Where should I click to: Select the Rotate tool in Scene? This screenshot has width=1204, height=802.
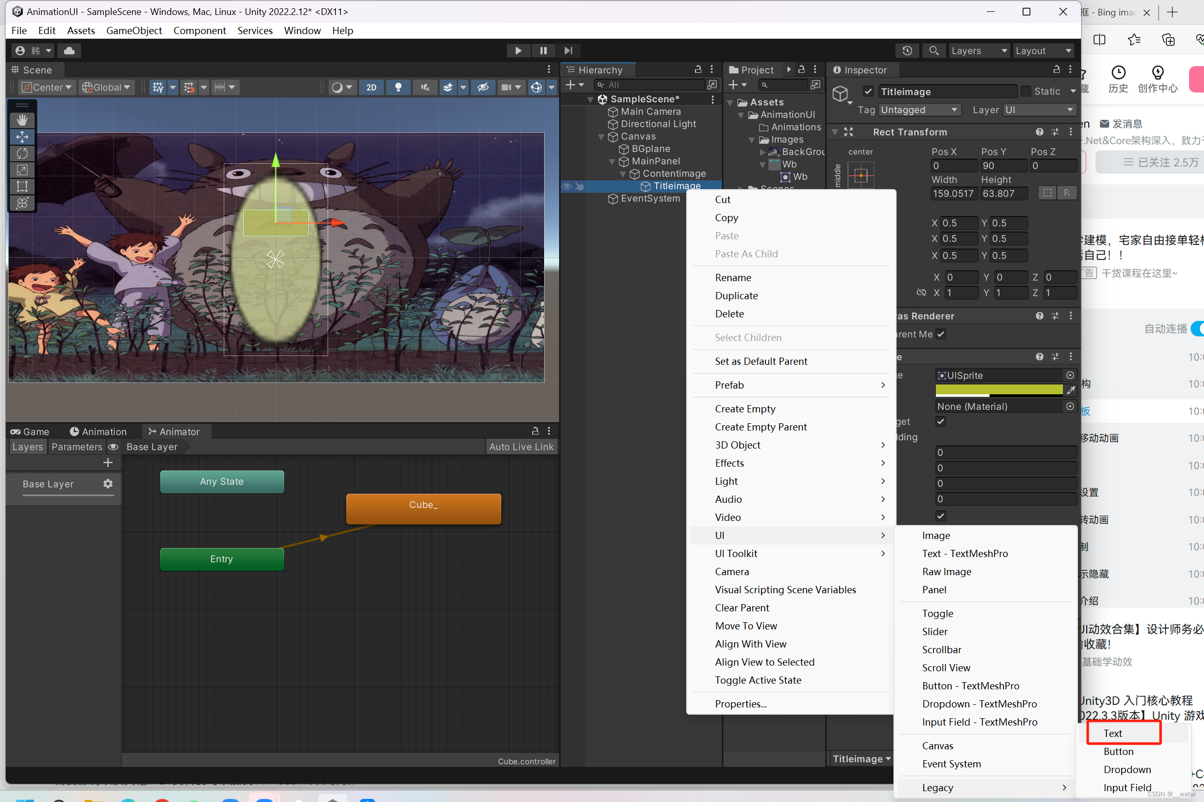[22, 153]
